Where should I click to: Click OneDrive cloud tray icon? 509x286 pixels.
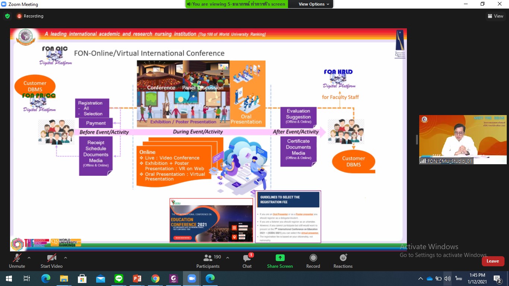point(430,279)
